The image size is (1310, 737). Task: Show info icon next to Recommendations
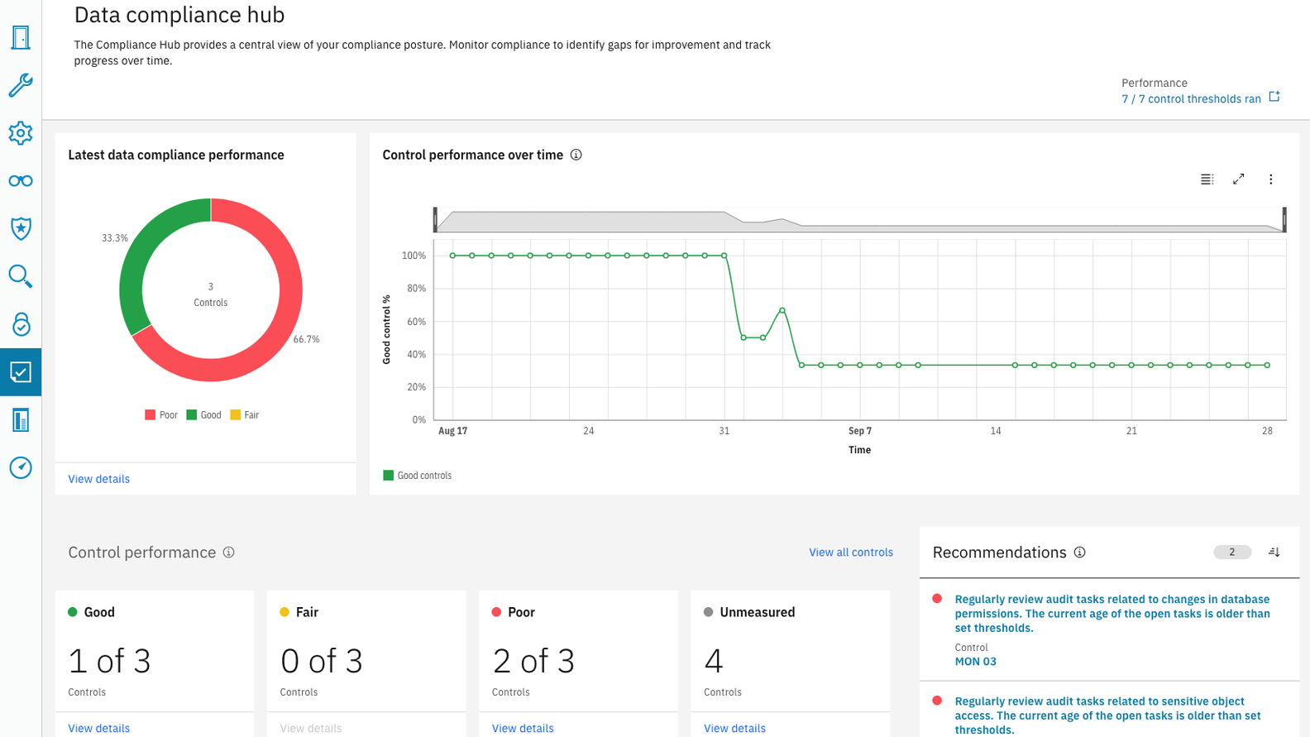coord(1080,553)
